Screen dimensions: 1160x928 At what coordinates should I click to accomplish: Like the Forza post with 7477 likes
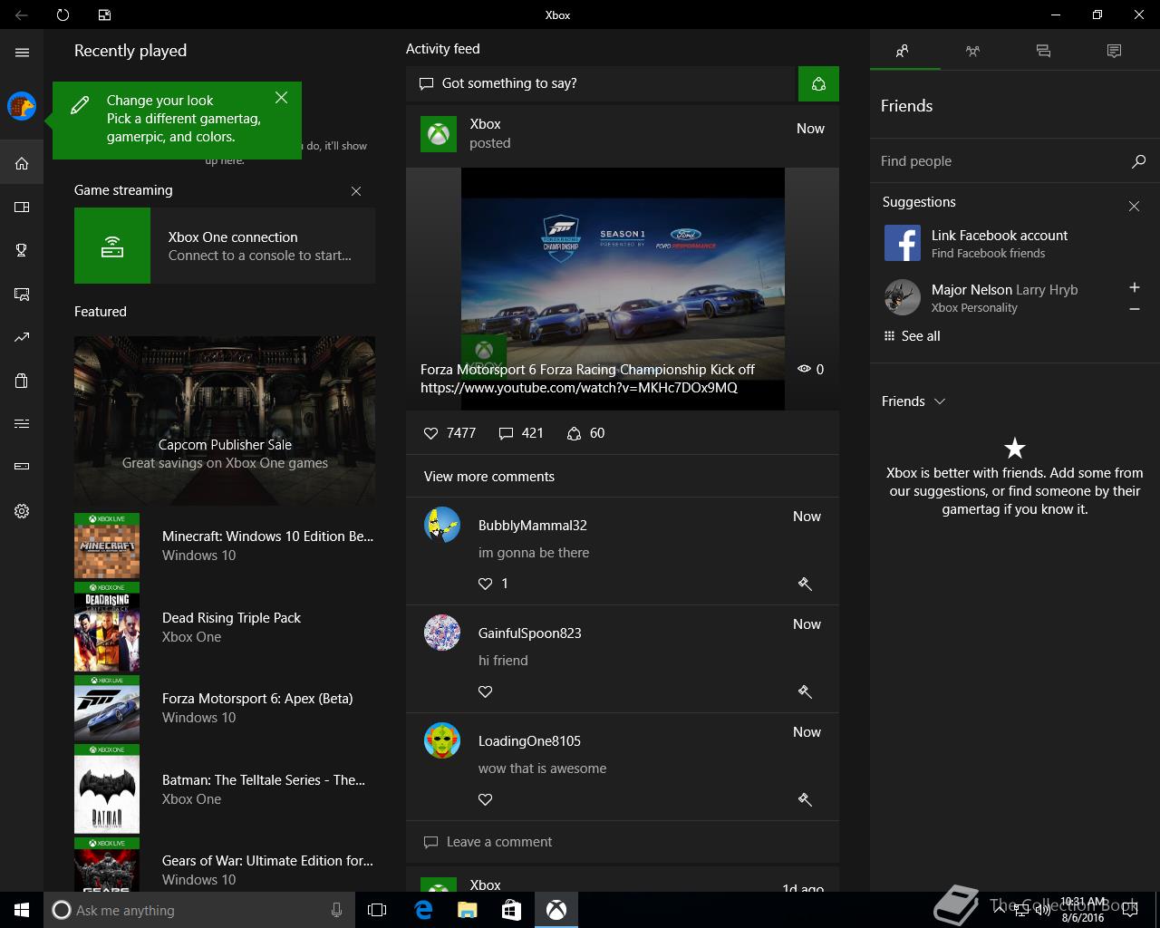pyautogui.click(x=449, y=433)
